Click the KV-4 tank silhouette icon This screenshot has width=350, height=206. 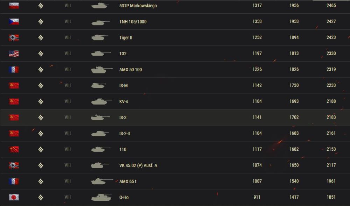pyautogui.click(x=101, y=101)
